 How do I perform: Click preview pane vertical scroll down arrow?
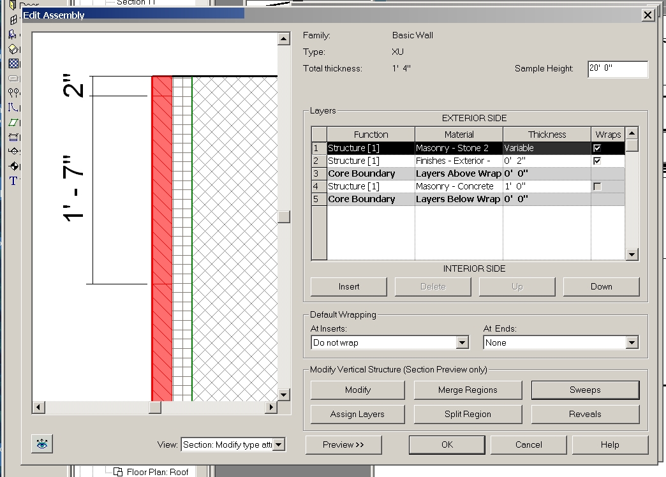point(284,395)
